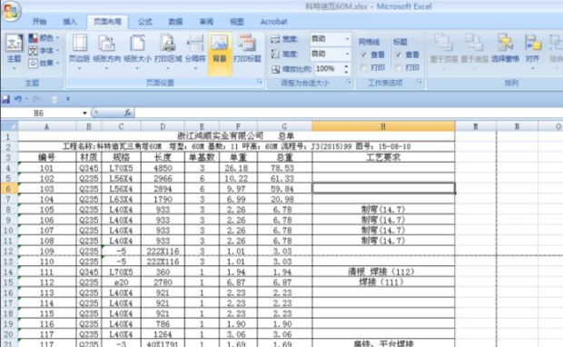The image size is (563, 347).
Task: Switch to the Home (开始) tab
Action: click(x=39, y=22)
